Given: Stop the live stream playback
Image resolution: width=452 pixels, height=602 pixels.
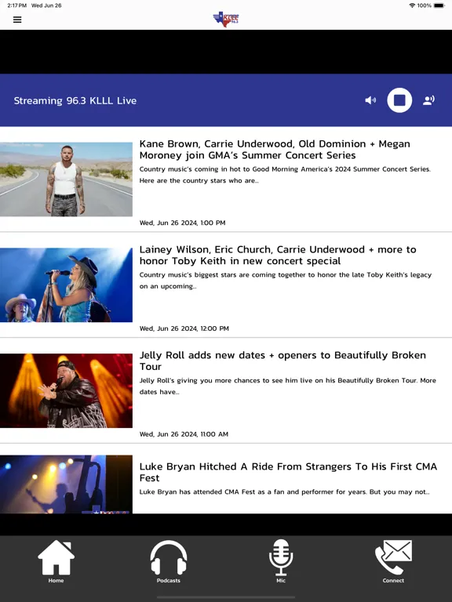Looking at the screenshot, I should 399,100.
